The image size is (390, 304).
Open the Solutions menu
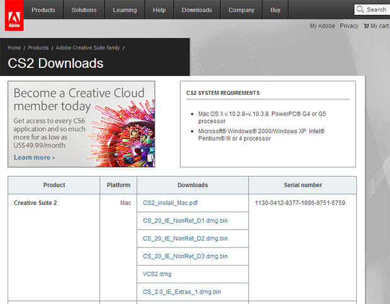(84, 9)
